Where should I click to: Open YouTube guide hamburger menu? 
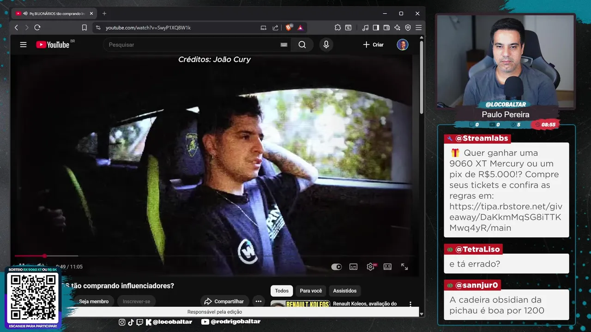pos(23,45)
